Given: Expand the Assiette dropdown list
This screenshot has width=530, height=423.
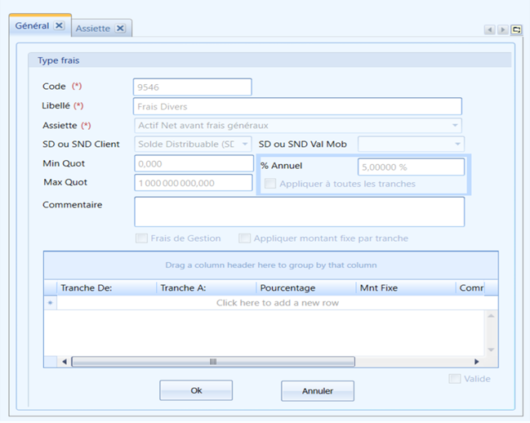Looking at the screenshot, I should tap(455, 125).
